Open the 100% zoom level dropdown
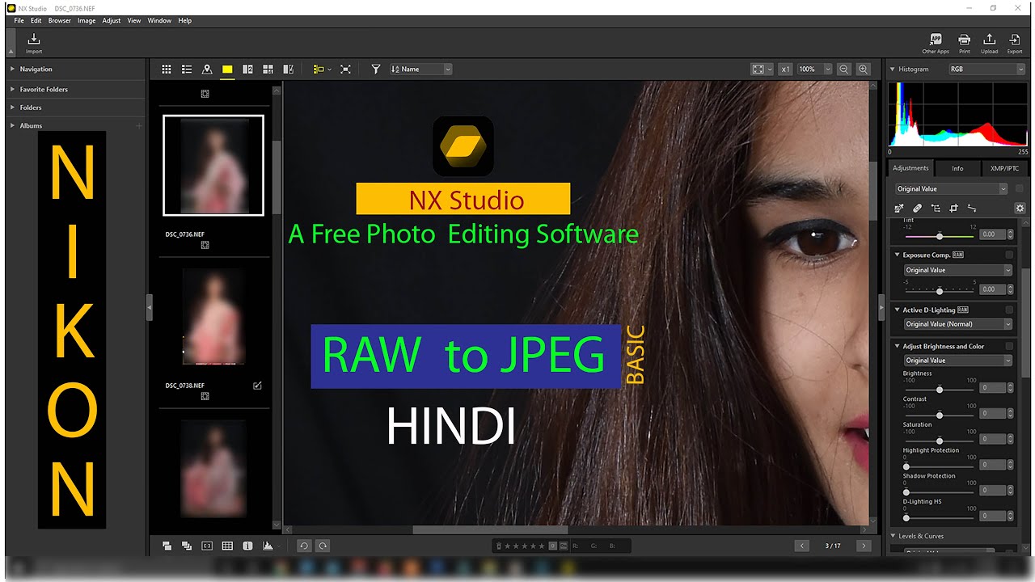 (814, 70)
